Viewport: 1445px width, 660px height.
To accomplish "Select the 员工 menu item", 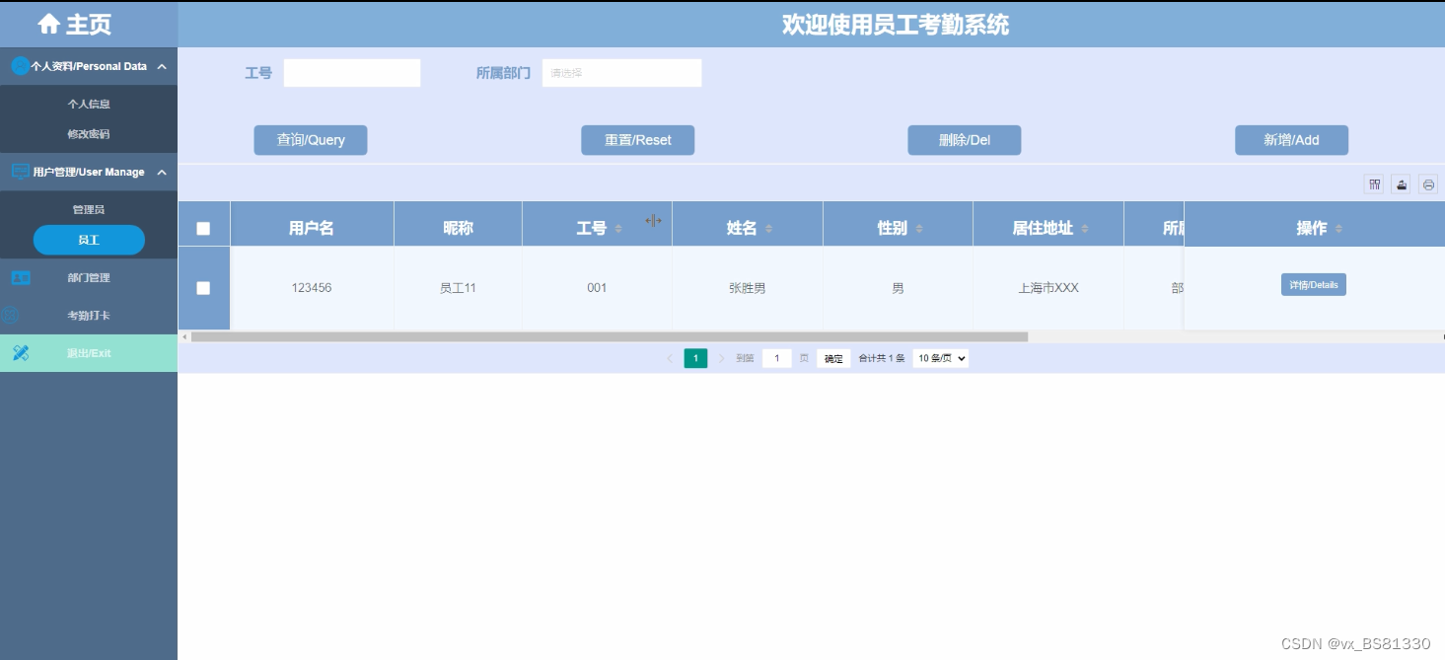I will pos(89,240).
